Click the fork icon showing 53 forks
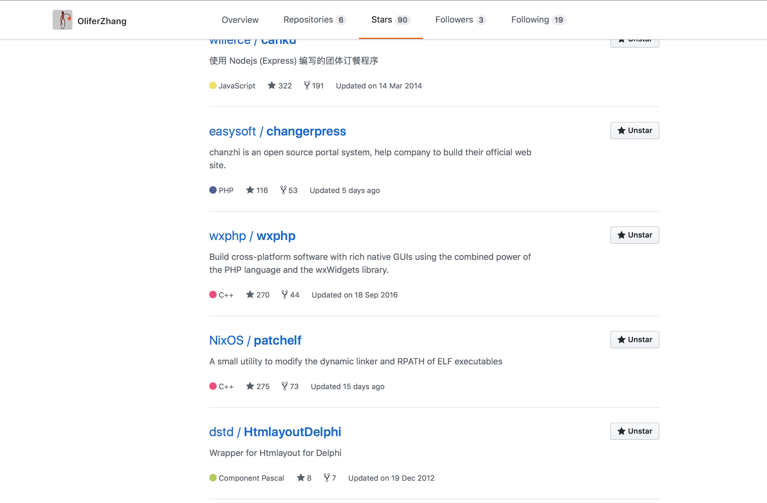767x503 pixels. pyautogui.click(x=283, y=190)
